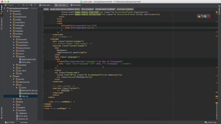Hide Project panel icon

point(35,5)
